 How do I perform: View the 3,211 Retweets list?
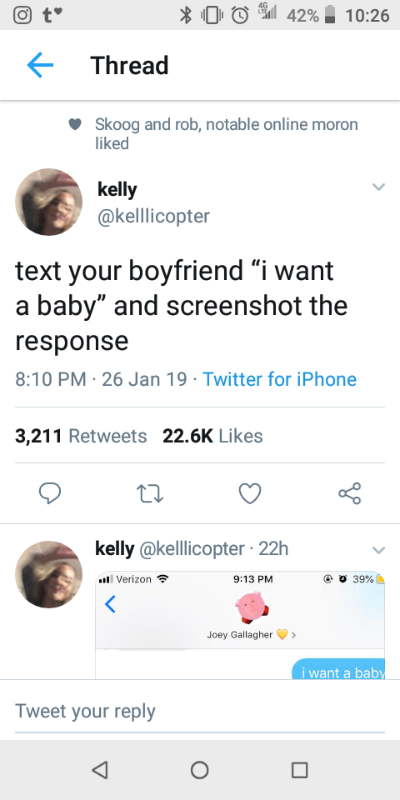coord(81,436)
